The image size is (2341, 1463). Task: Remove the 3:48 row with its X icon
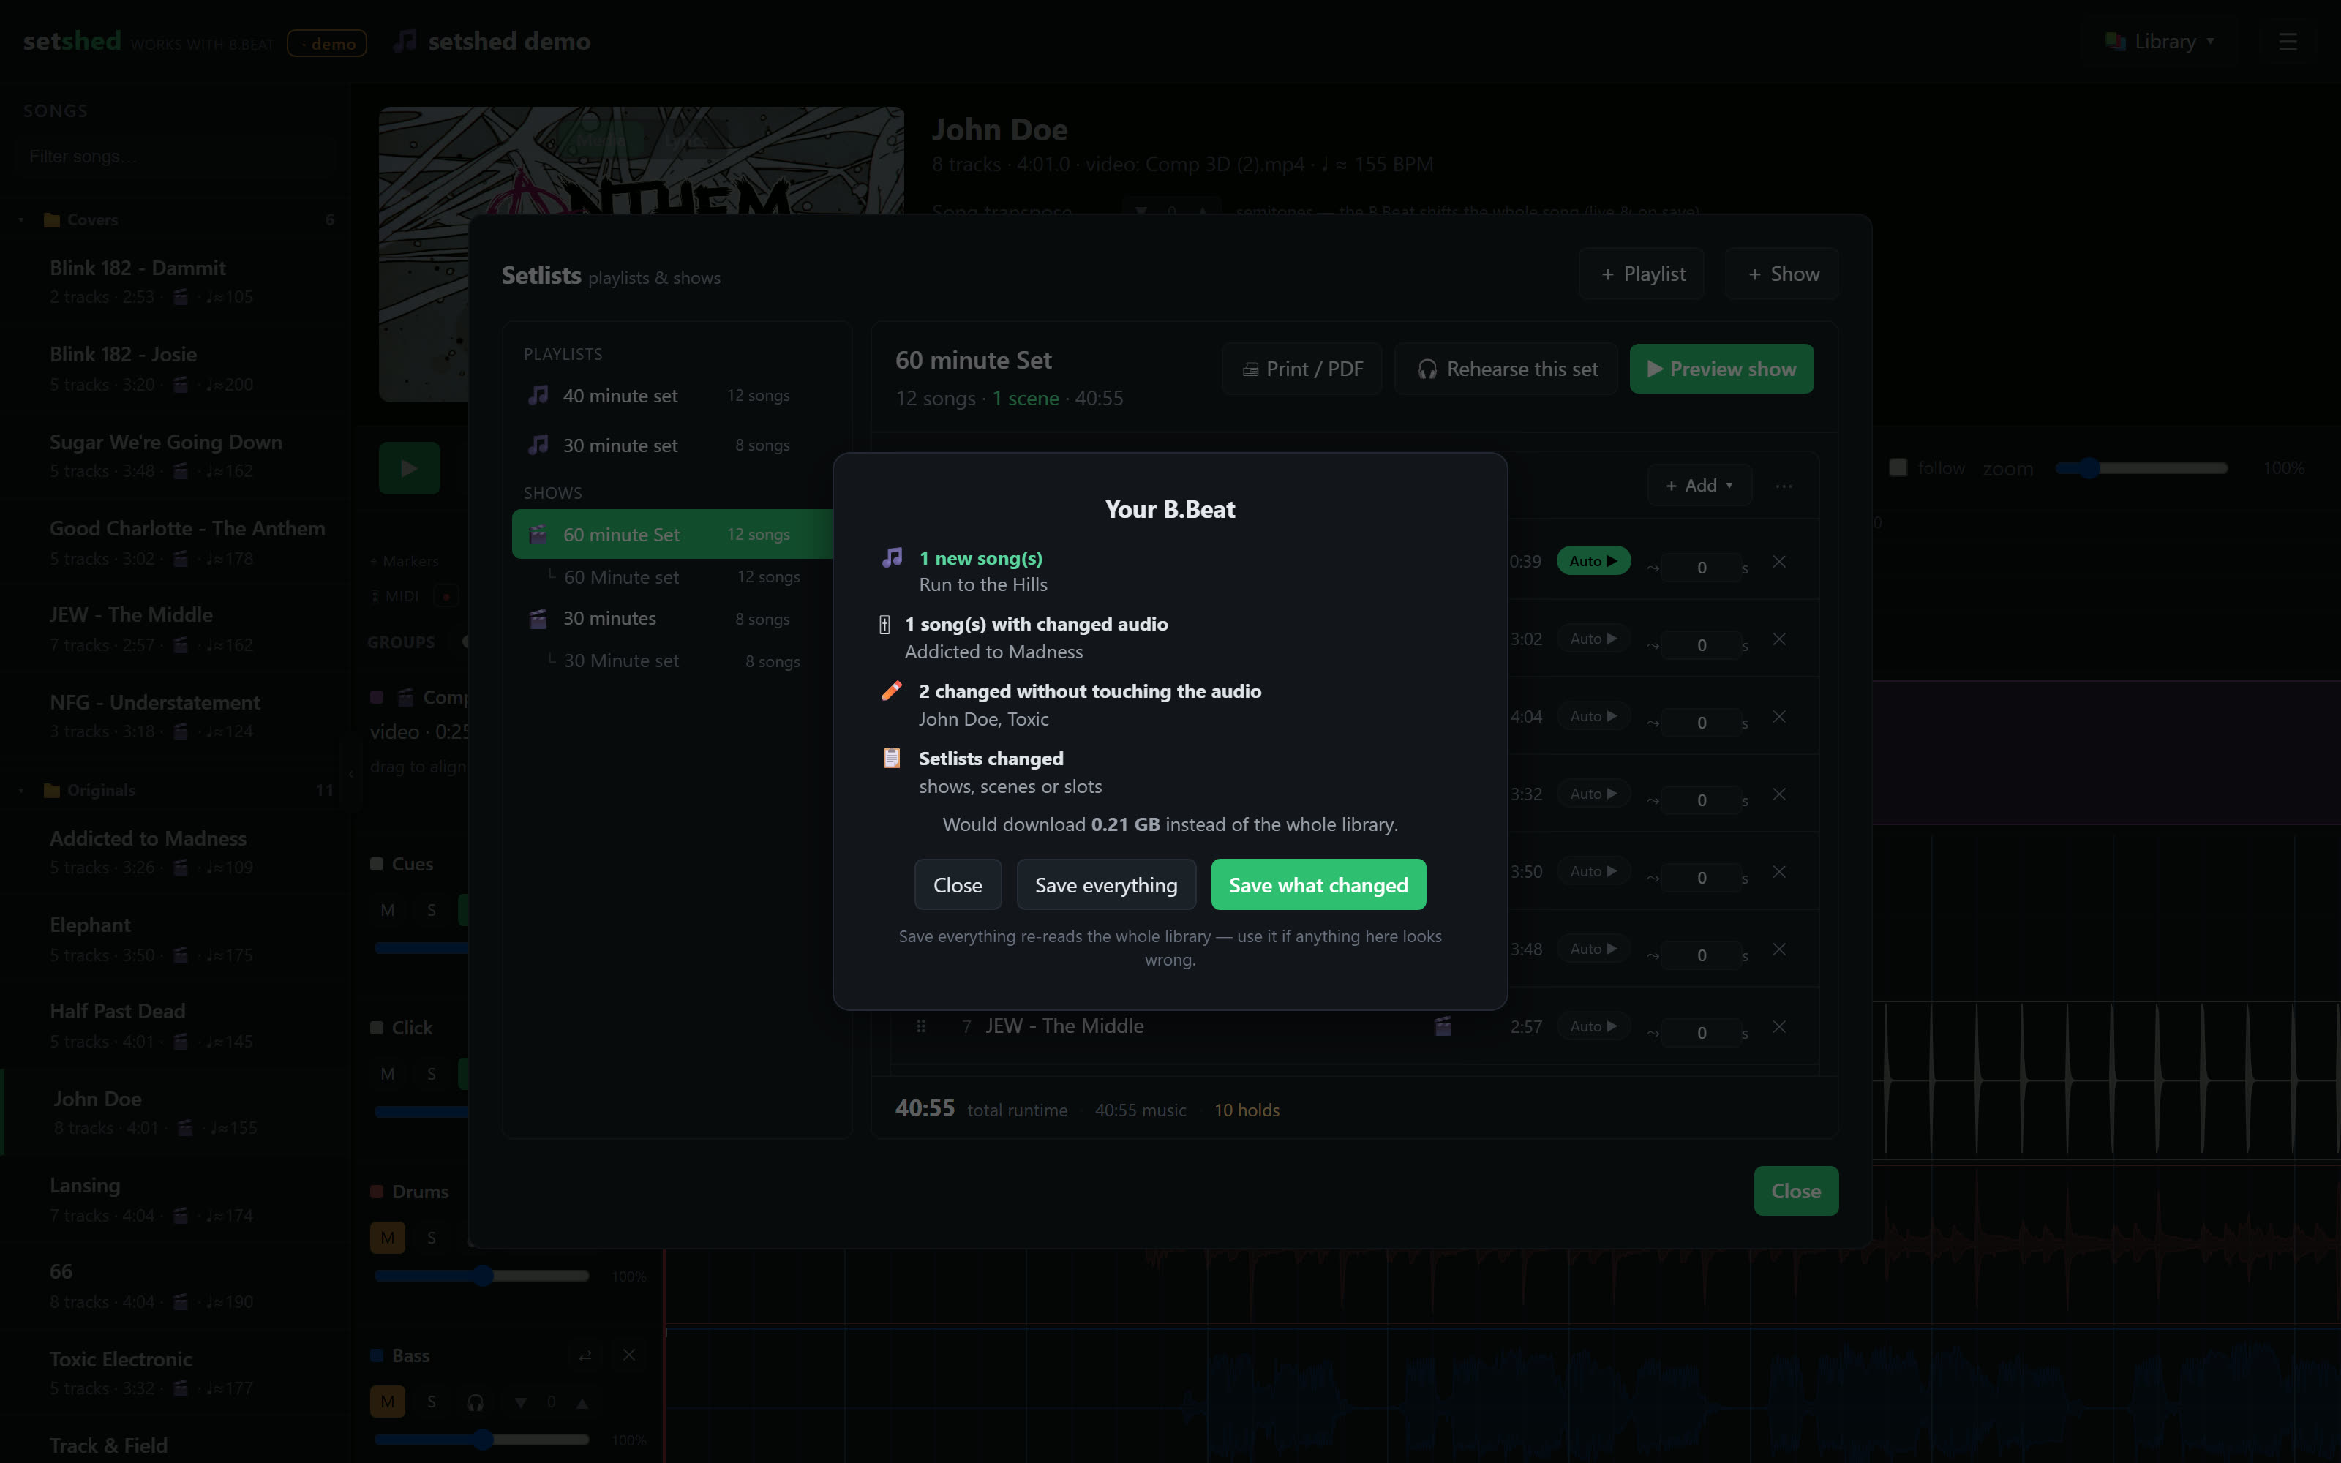coord(1779,949)
